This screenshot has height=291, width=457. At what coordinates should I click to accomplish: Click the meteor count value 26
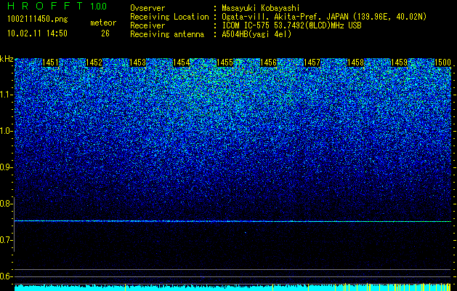coord(105,33)
